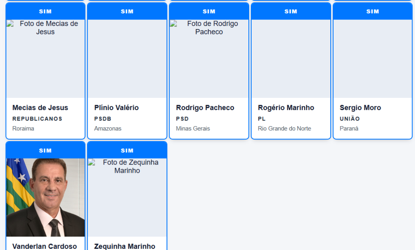Open senator Rodrigo Pacheco's name
415x250 pixels.
(205, 108)
